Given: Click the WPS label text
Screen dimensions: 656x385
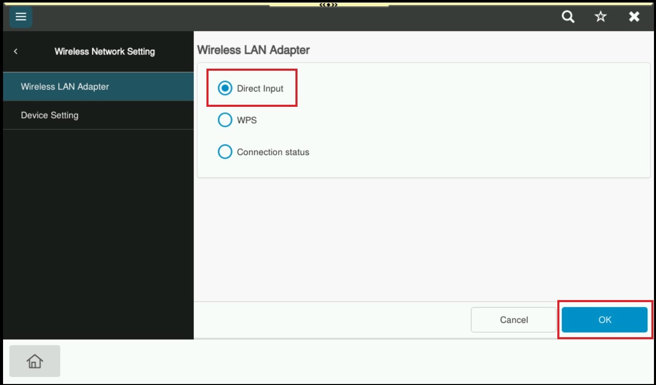Looking at the screenshot, I should click(x=247, y=121).
